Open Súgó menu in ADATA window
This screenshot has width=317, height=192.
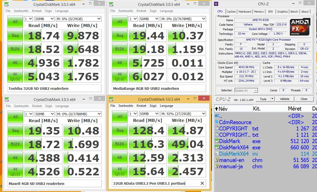[x=153, y=106]
